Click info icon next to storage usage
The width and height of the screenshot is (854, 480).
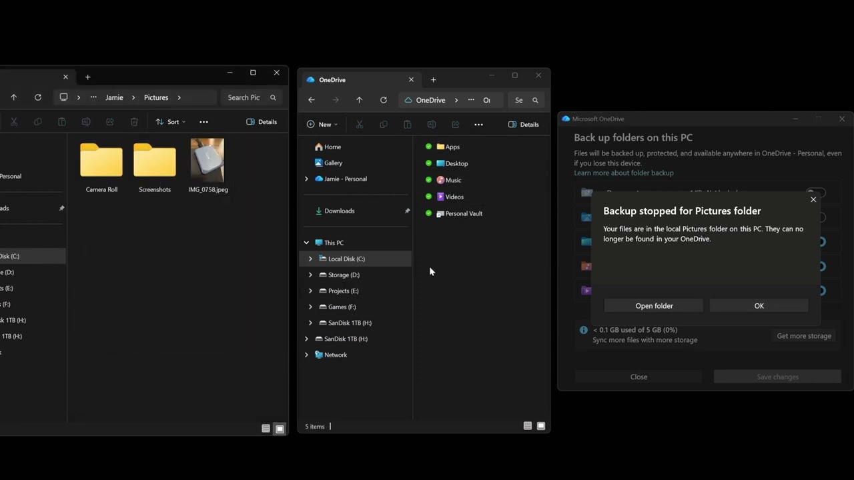point(584,330)
